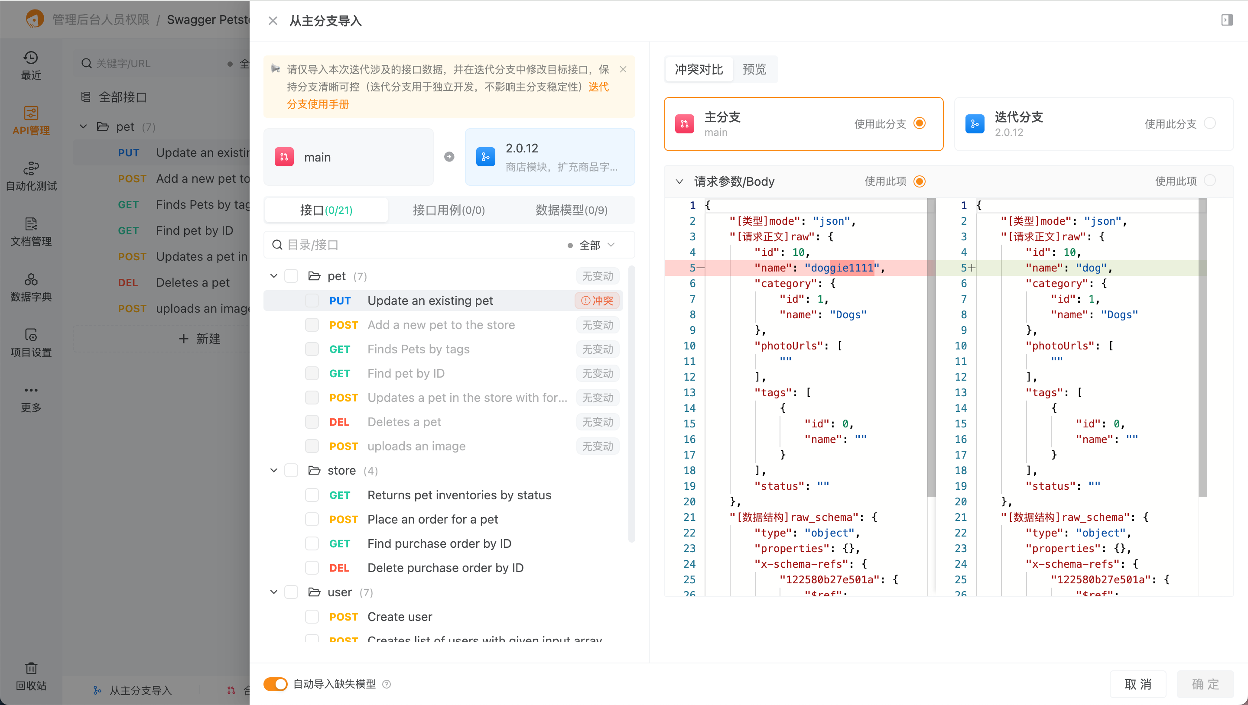The image size is (1248, 705).
Task: Collapse the user folder
Action: tap(274, 592)
